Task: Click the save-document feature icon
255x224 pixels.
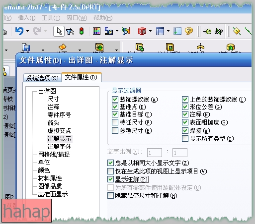Action: pyautogui.click(x=26, y=47)
